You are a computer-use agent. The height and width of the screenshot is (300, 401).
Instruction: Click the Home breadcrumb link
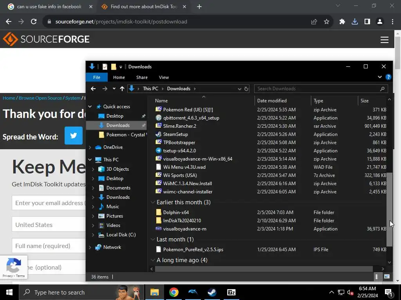9,98
